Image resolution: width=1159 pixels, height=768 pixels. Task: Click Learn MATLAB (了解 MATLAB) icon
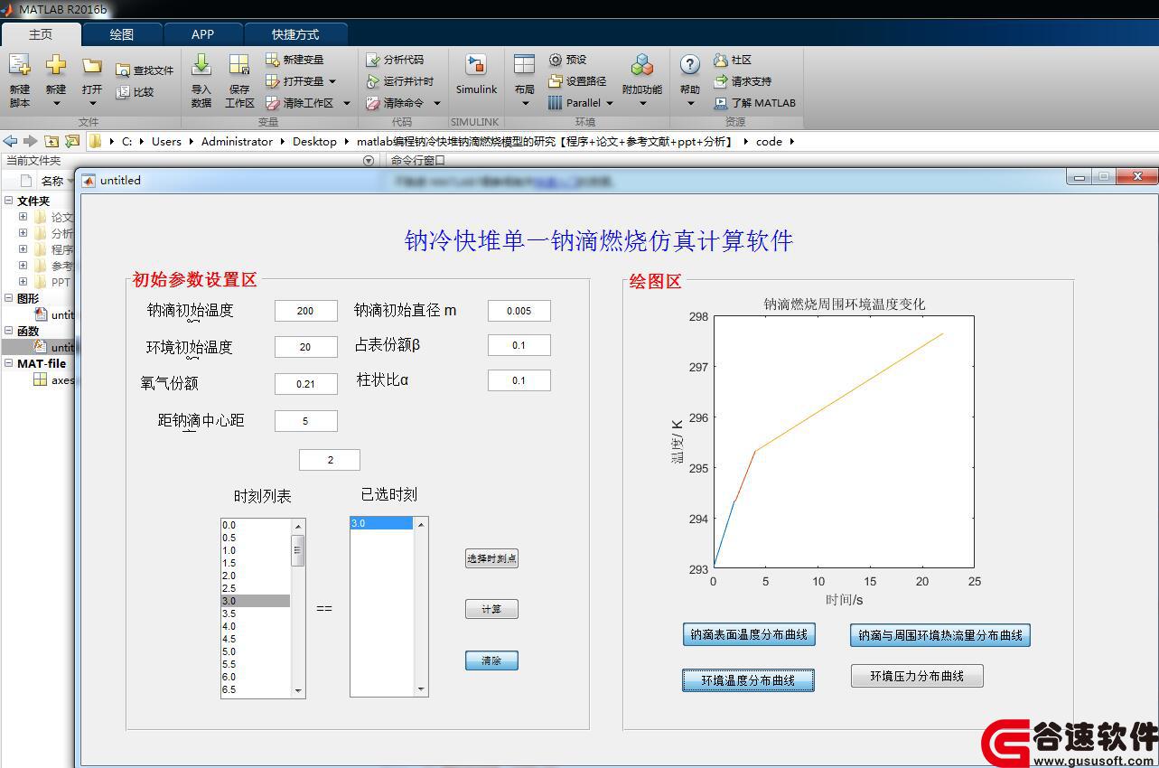[x=721, y=103]
